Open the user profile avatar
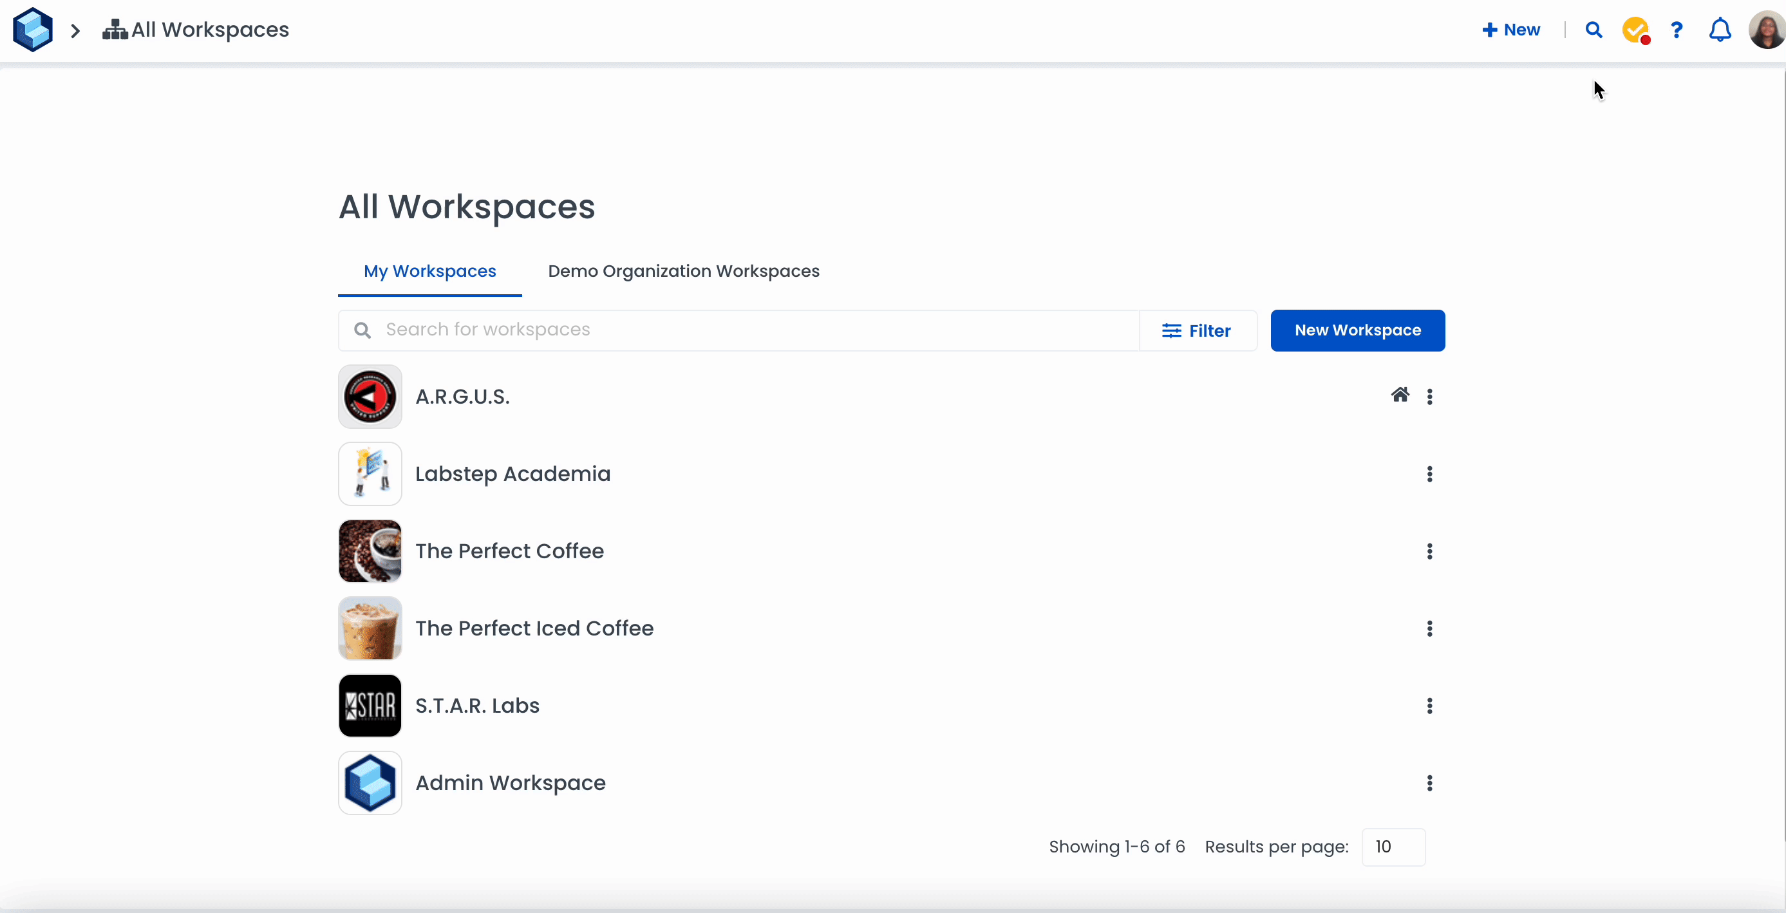This screenshot has width=1786, height=913. (x=1767, y=30)
